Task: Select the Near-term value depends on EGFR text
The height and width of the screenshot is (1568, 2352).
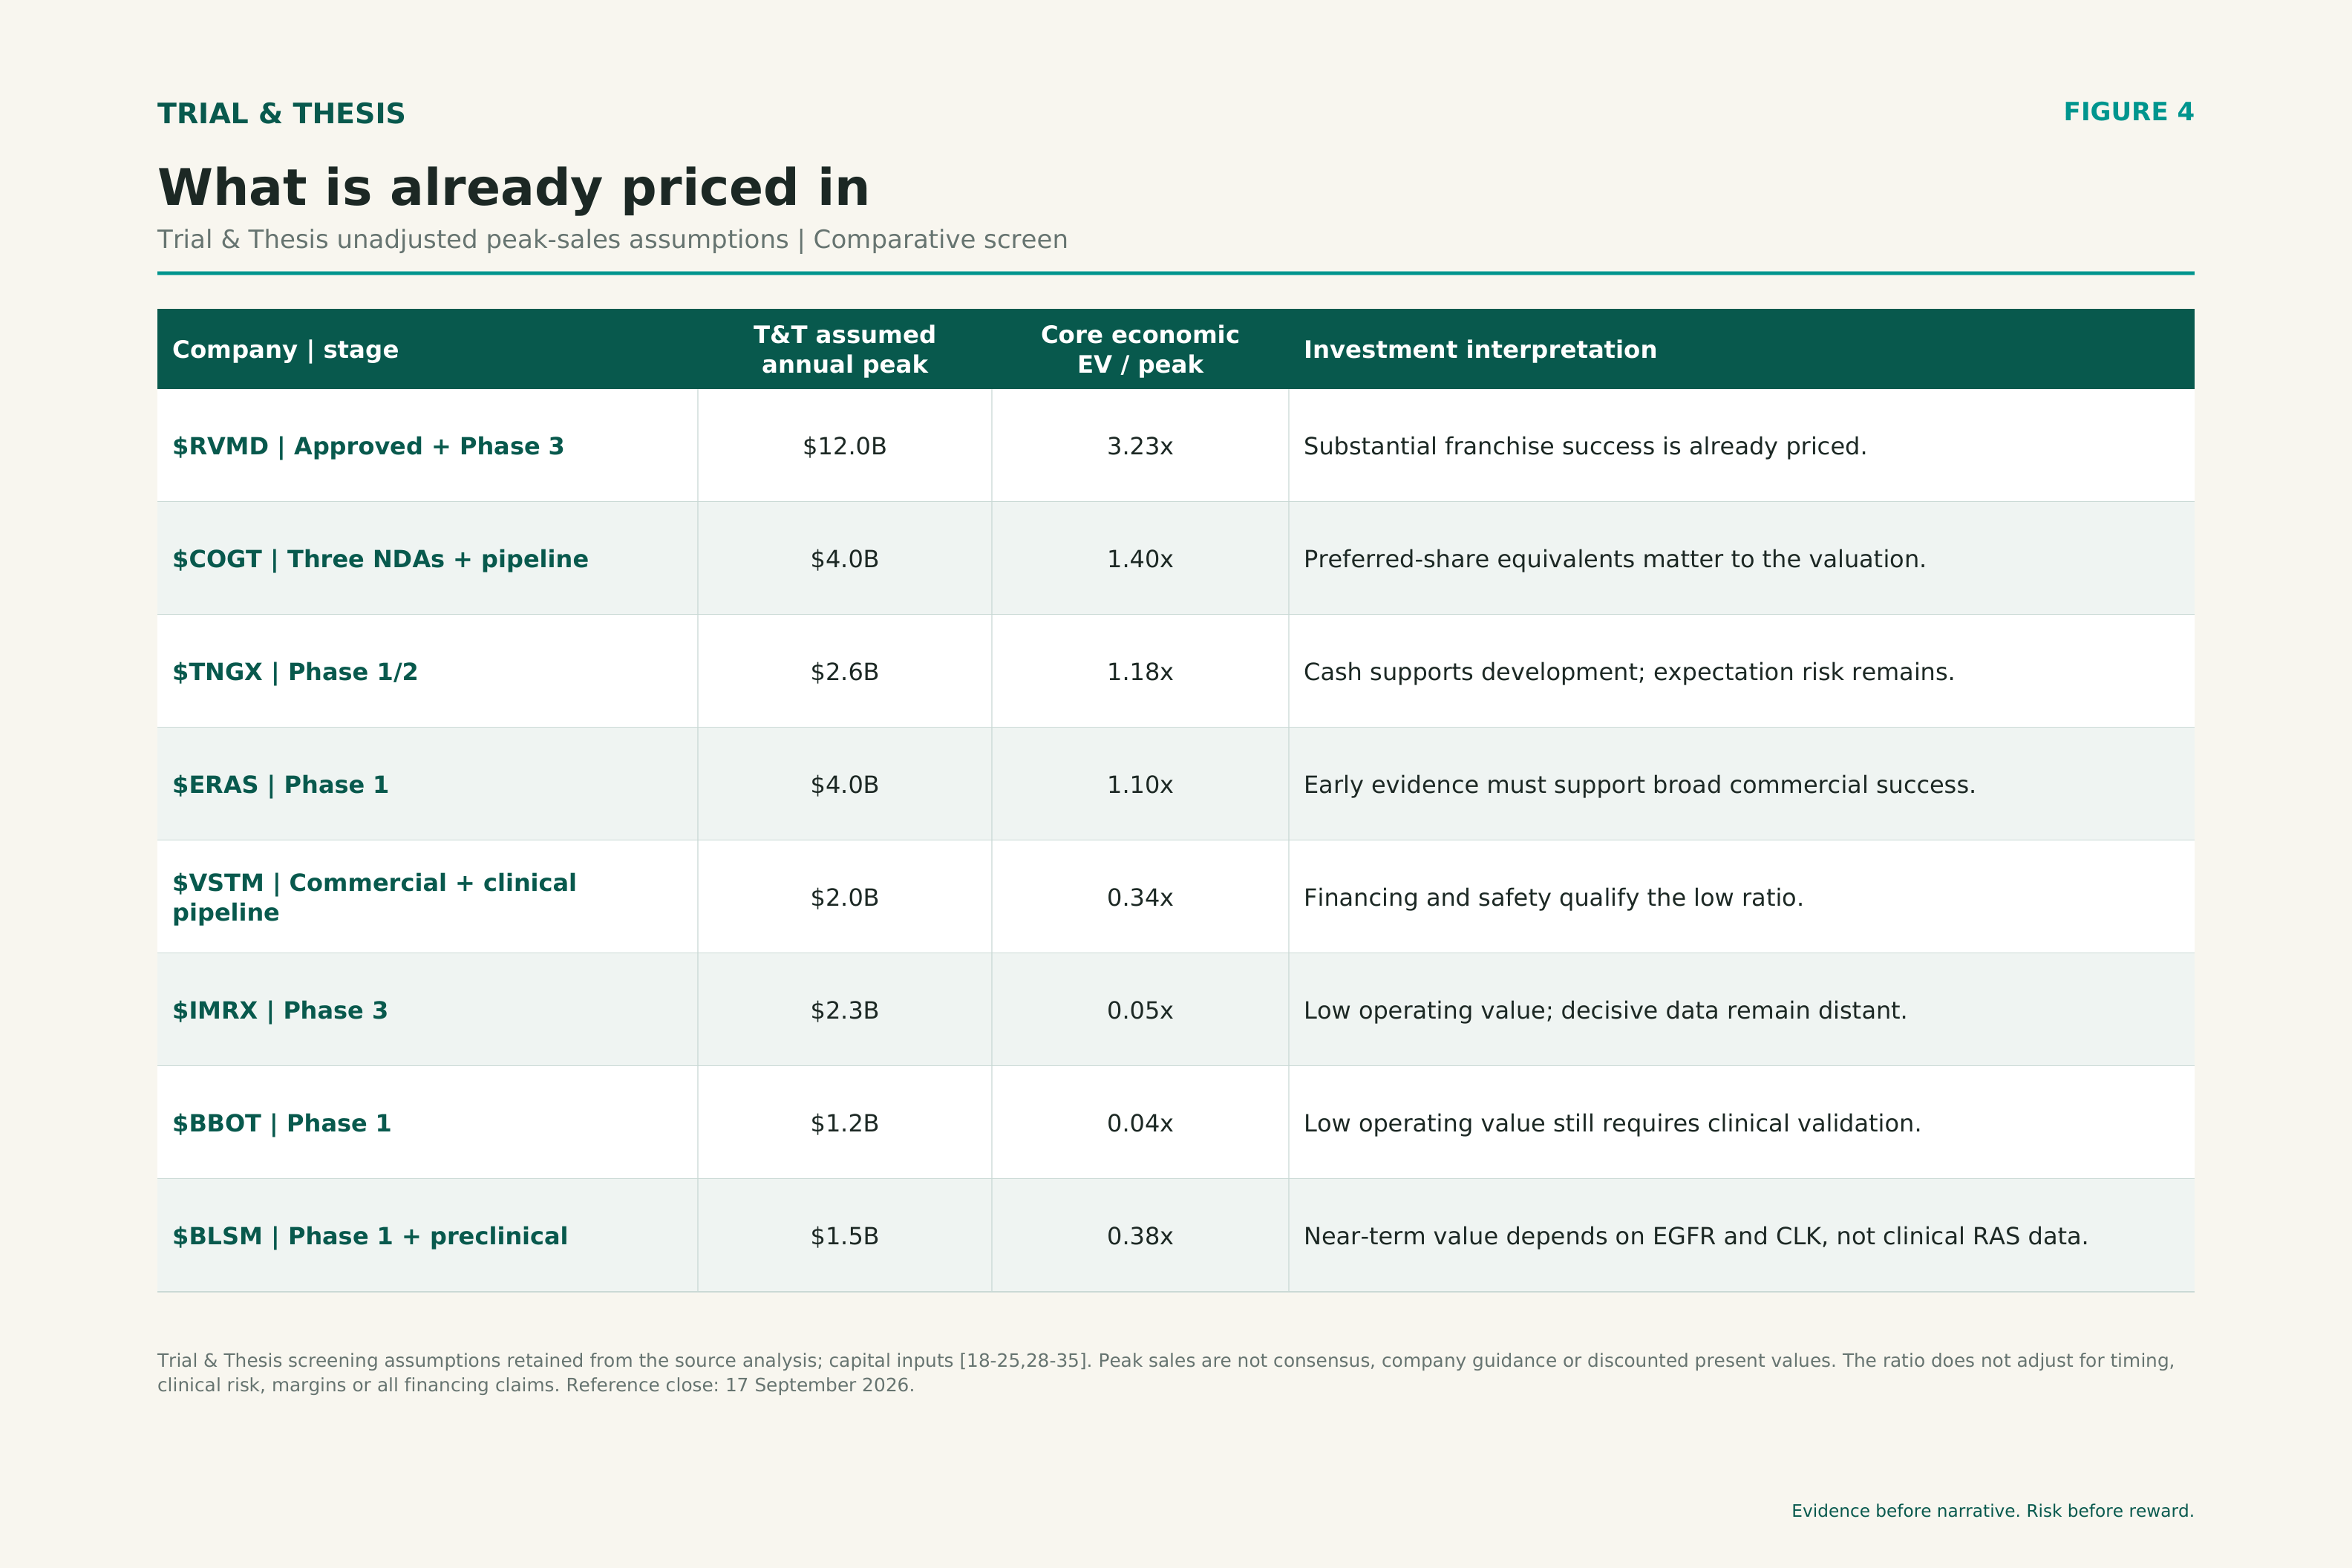Action: pyautogui.click(x=1696, y=1237)
